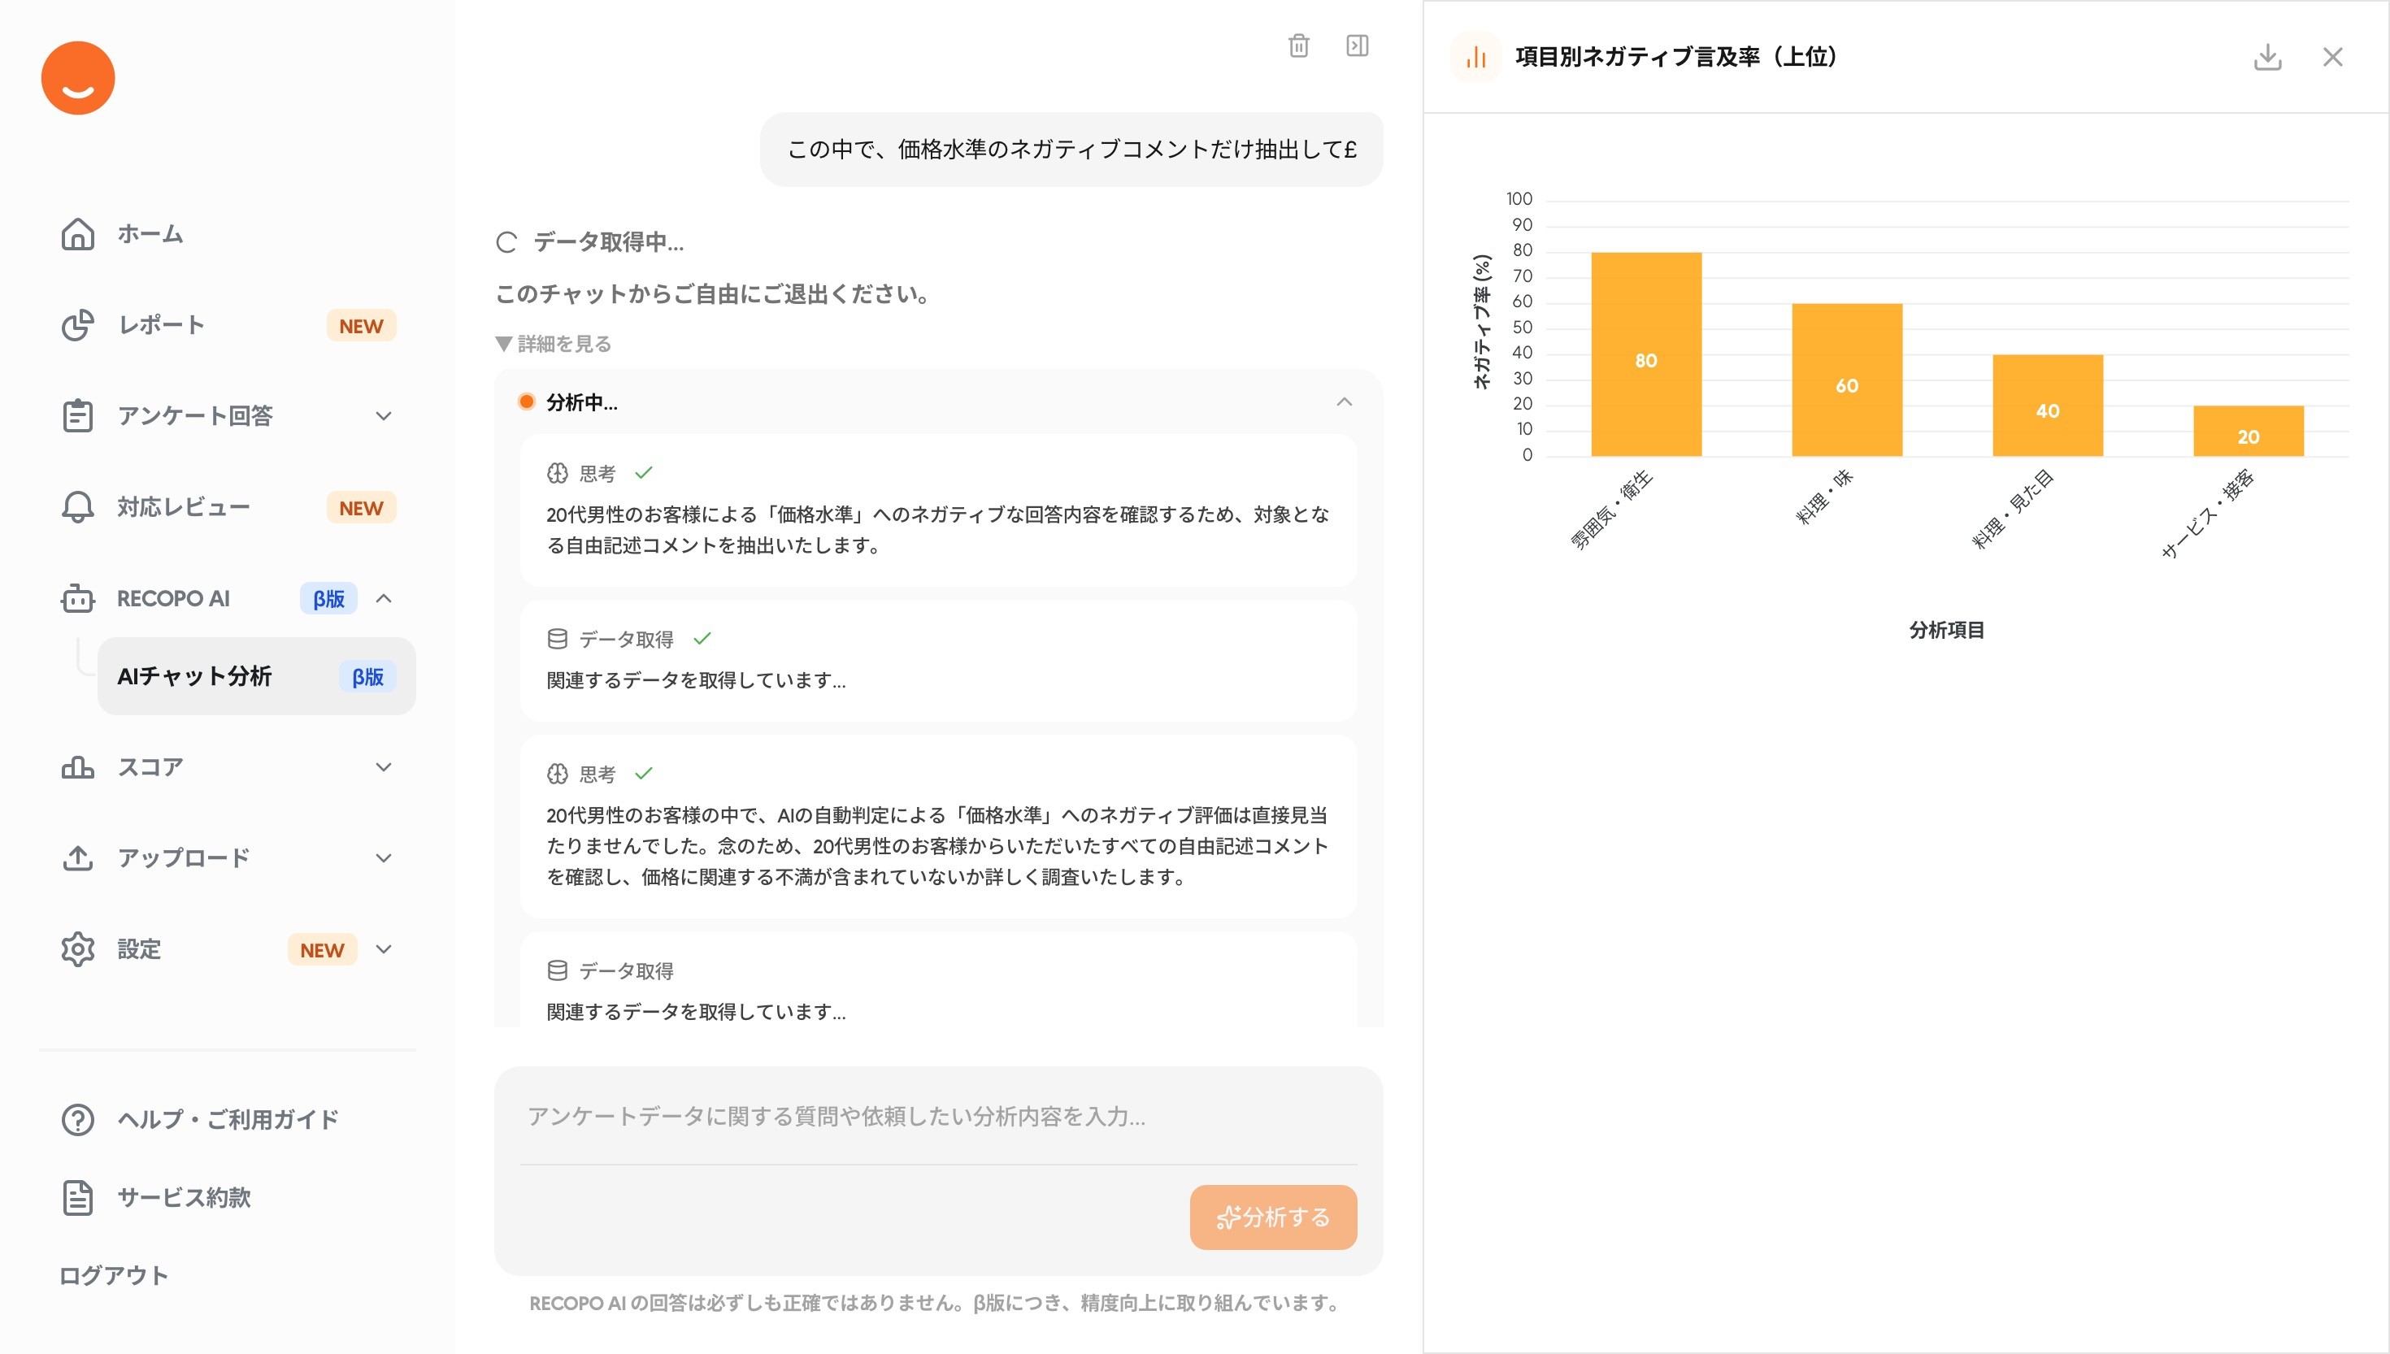The height and width of the screenshot is (1354, 2390).
Task: Click the ログアウト logout link
Action: (x=114, y=1276)
